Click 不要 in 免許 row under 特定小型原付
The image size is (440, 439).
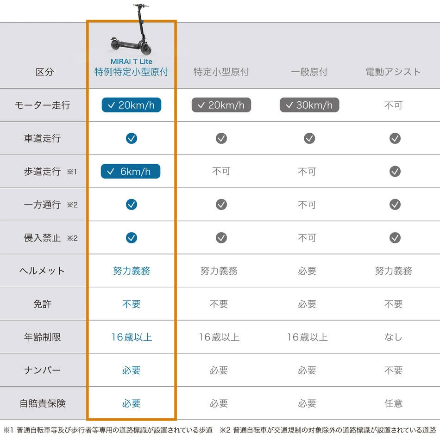click(x=219, y=304)
